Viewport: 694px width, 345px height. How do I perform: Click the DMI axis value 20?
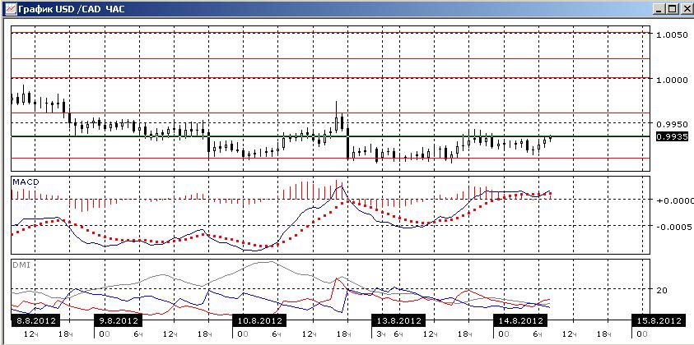coord(663,290)
